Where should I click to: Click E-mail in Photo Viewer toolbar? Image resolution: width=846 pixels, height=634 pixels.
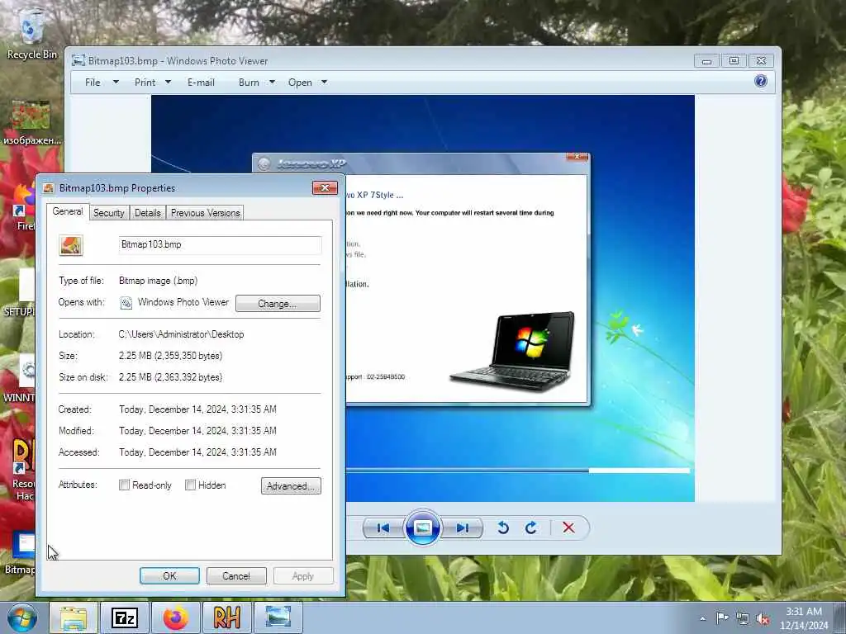click(201, 83)
